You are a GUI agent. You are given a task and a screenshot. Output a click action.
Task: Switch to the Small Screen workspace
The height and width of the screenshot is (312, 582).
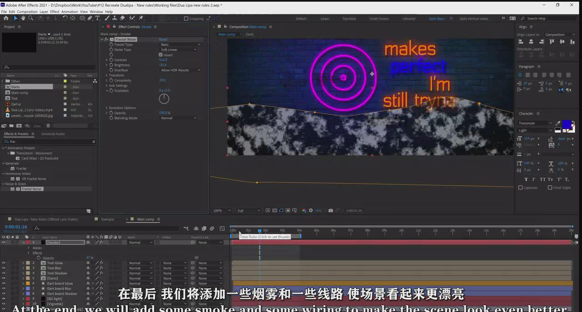379,19
